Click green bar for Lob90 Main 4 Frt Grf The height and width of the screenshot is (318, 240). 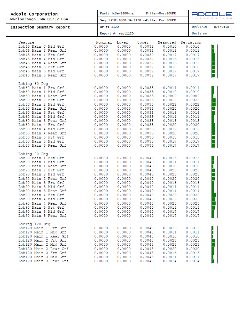point(214,195)
